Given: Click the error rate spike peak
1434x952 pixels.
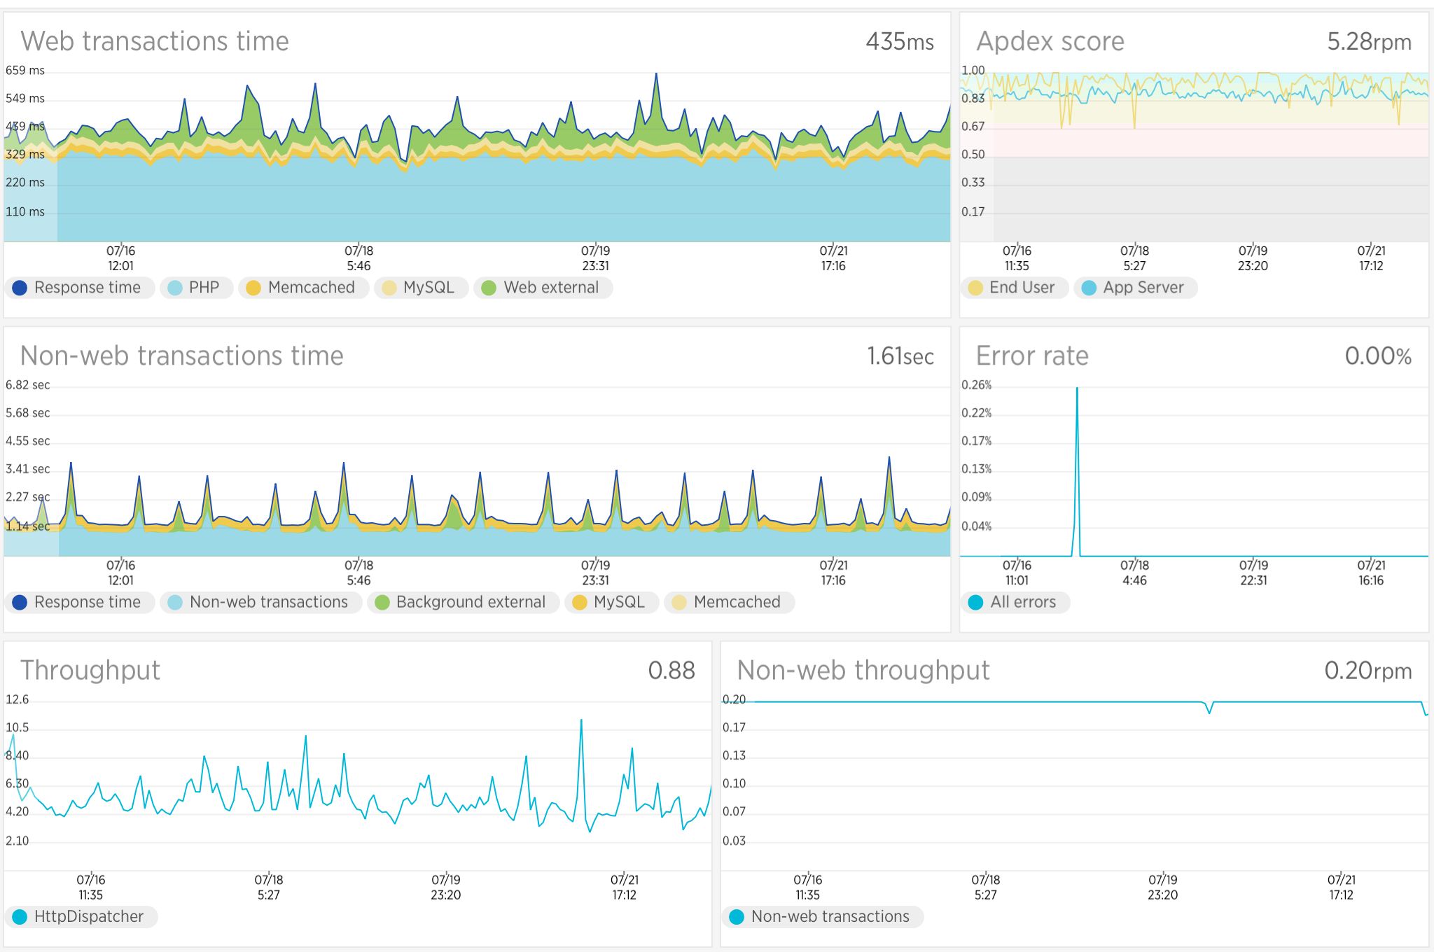Looking at the screenshot, I should coord(1077,389).
